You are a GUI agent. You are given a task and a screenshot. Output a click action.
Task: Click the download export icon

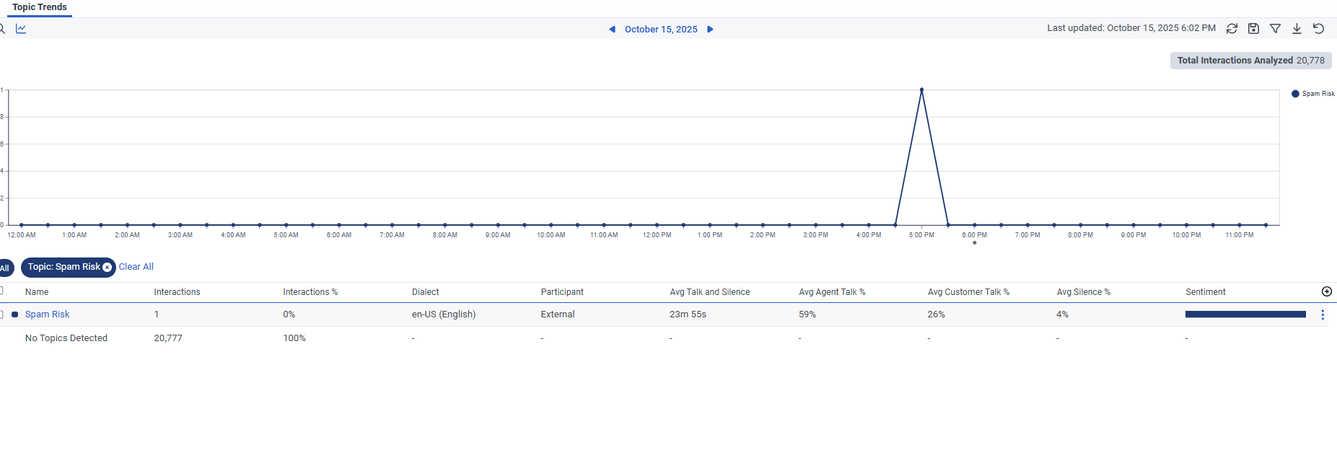point(1297,29)
